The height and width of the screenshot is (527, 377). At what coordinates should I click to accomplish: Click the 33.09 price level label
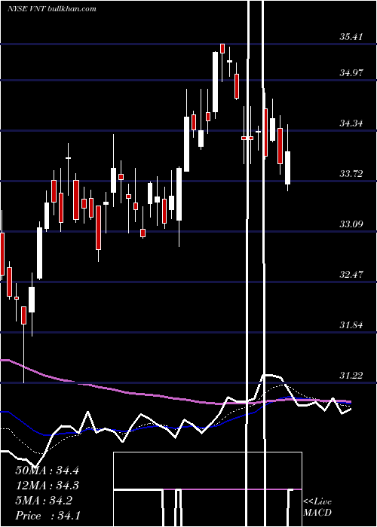(x=351, y=224)
